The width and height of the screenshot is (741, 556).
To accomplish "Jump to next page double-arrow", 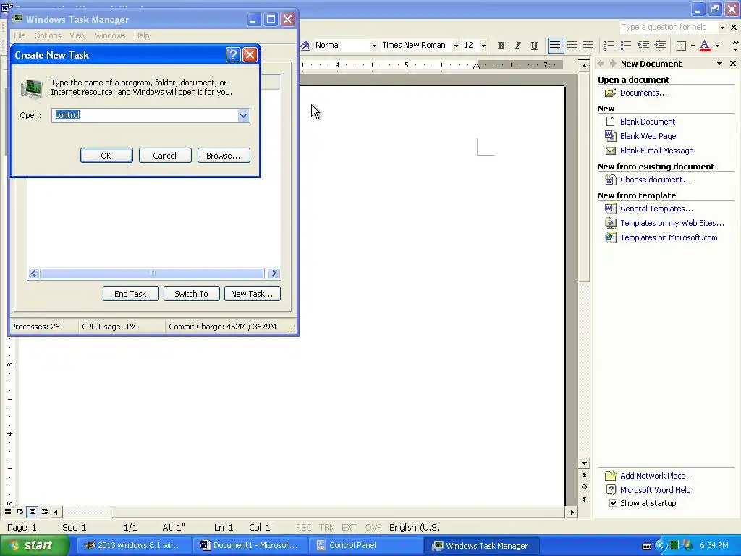I will coord(584,500).
